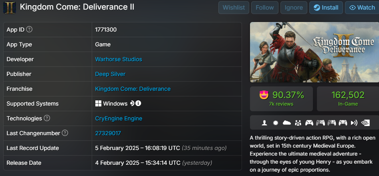The height and width of the screenshot is (176, 379).
Task: Click the info icon beside Windows
Action: [x=138, y=104]
